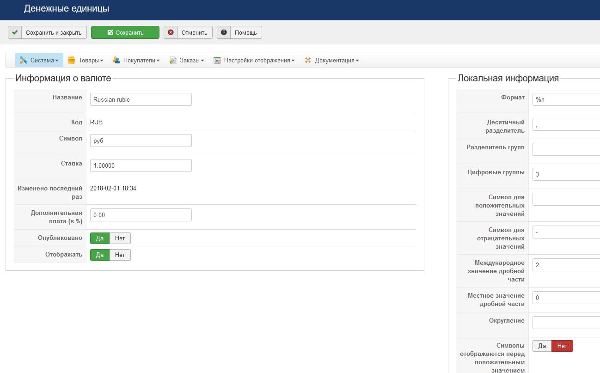Set Отображать to Да

[100, 255]
